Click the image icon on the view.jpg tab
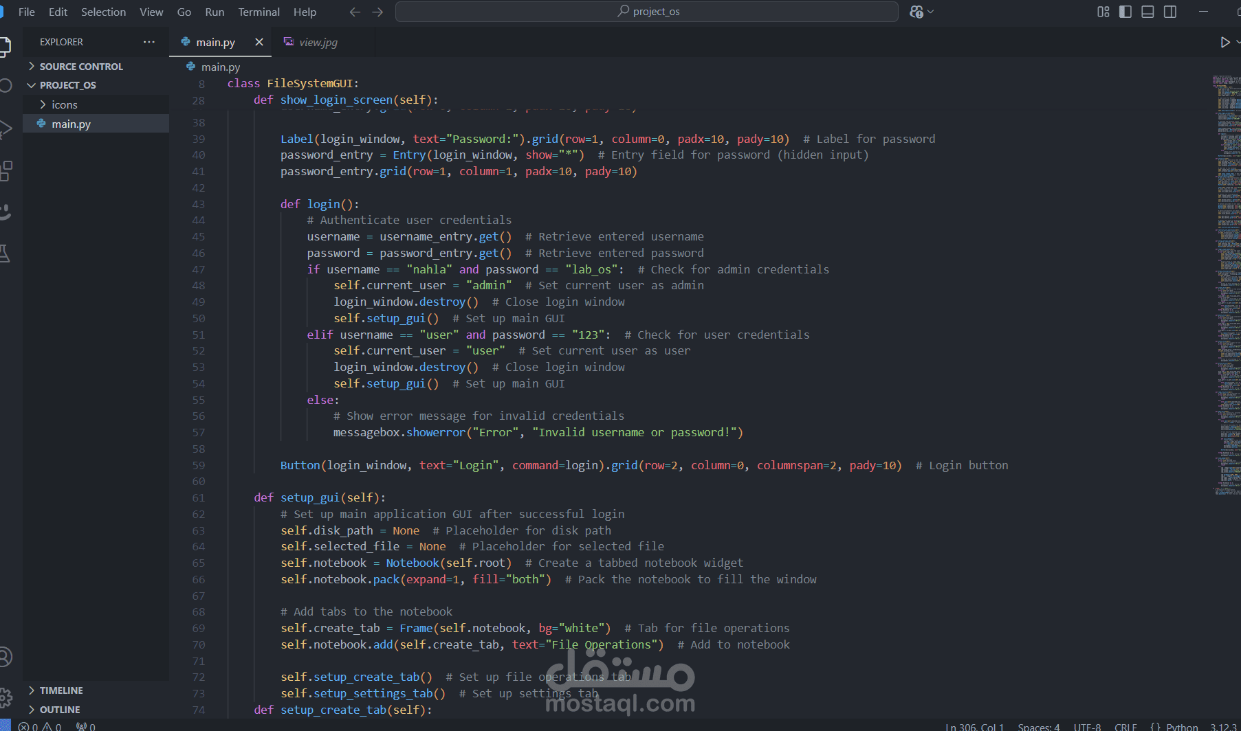Viewport: 1241px width, 731px height. point(289,42)
